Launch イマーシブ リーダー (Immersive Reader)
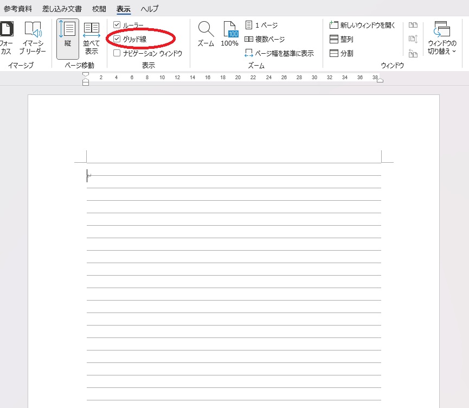The image size is (469, 408). [x=33, y=37]
